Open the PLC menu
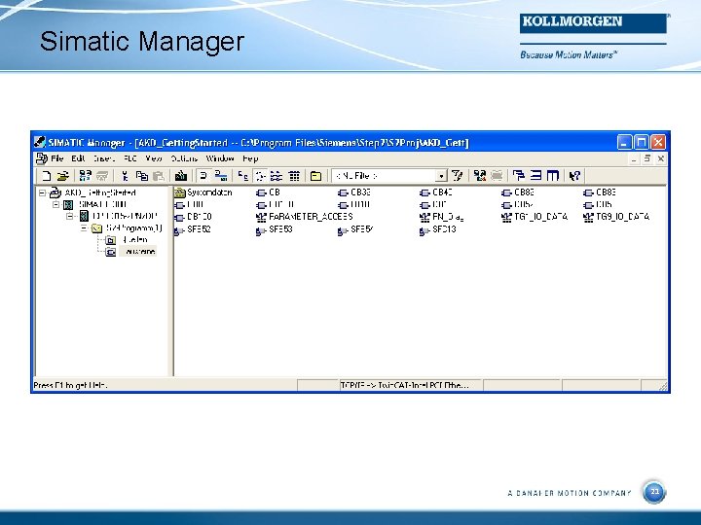The width and height of the screenshot is (701, 525). [130, 158]
